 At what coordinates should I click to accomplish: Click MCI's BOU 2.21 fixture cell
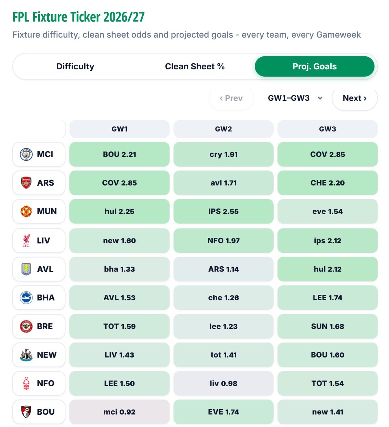(120, 155)
